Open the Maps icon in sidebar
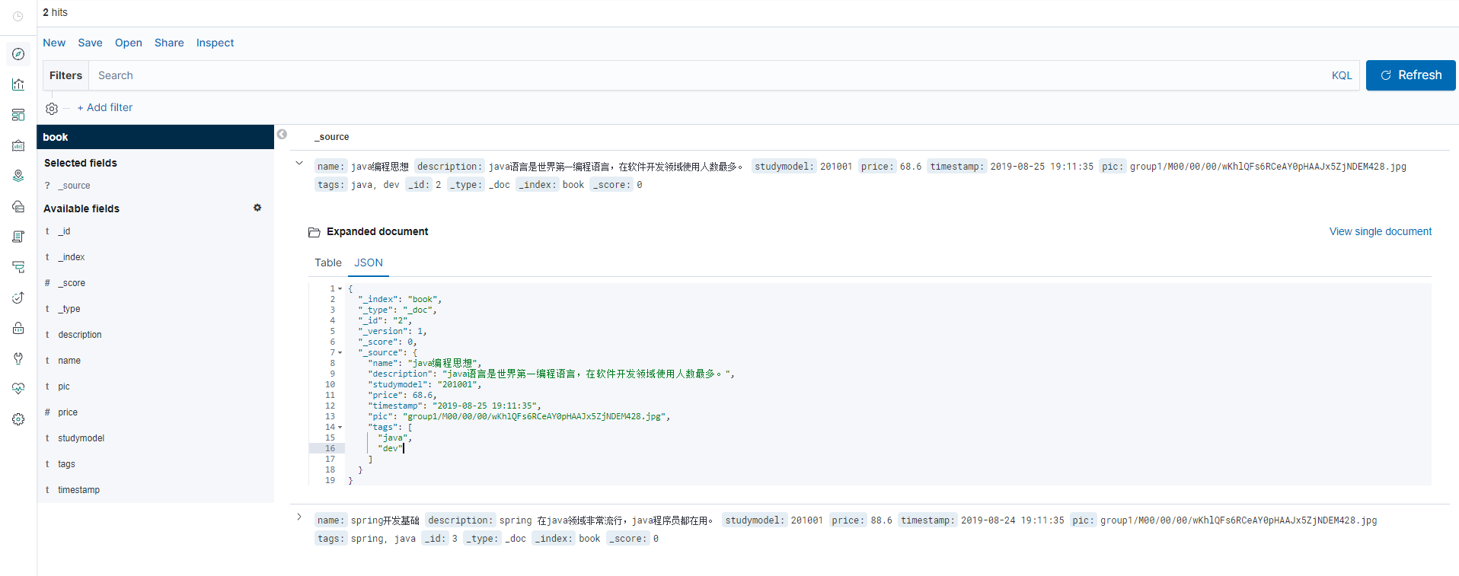Screen dimensions: 1459x576 coord(18,176)
